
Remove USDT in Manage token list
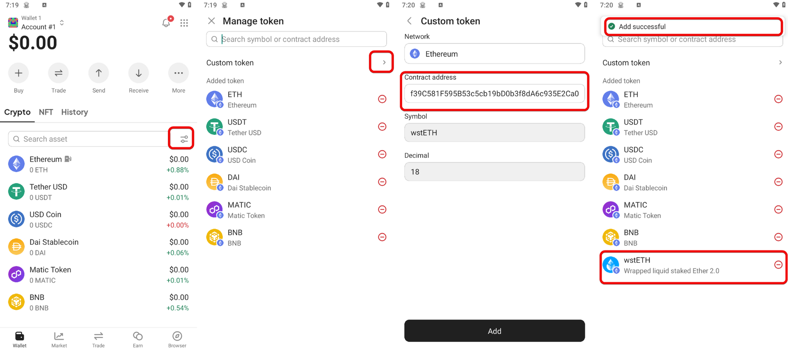pyautogui.click(x=382, y=127)
